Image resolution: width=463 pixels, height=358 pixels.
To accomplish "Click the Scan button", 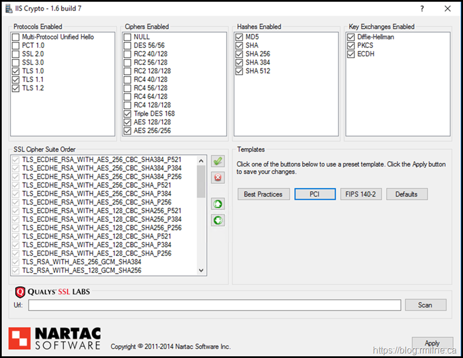I will click(x=425, y=305).
